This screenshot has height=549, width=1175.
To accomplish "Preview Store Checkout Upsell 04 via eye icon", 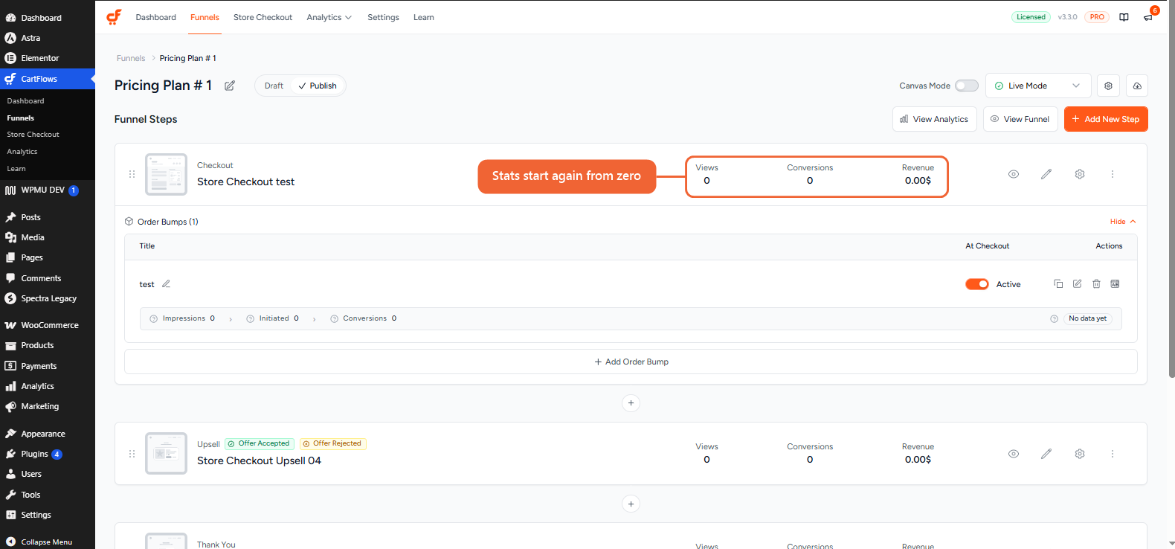I will click(x=1014, y=454).
